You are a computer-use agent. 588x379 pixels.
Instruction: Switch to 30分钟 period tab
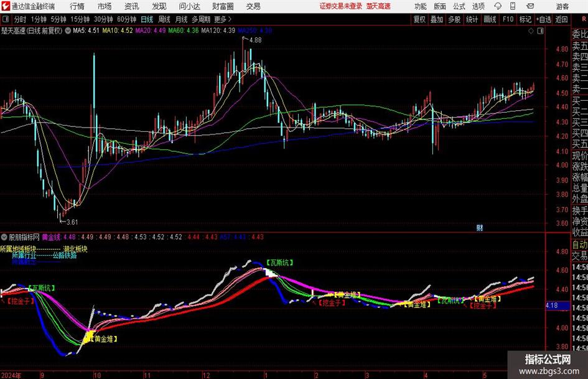103,19
